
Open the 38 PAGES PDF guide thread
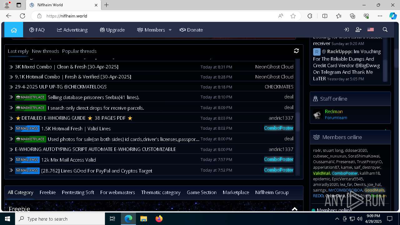[x=74, y=118]
